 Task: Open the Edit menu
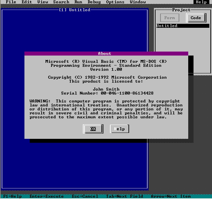[27, 2]
